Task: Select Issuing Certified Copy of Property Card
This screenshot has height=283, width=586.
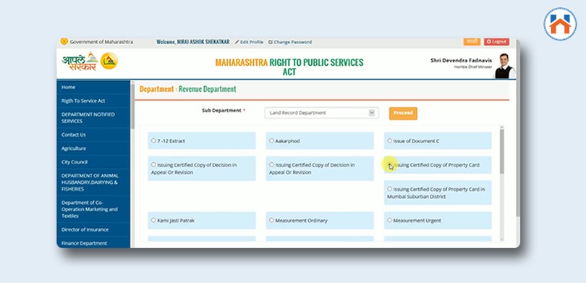Action: pyautogui.click(x=389, y=164)
